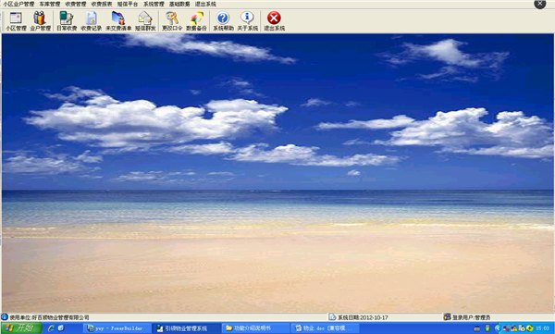The width and height of the screenshot is (555, 334).
Task: Open the 收费管理 menu
Action: coord(76,4)
